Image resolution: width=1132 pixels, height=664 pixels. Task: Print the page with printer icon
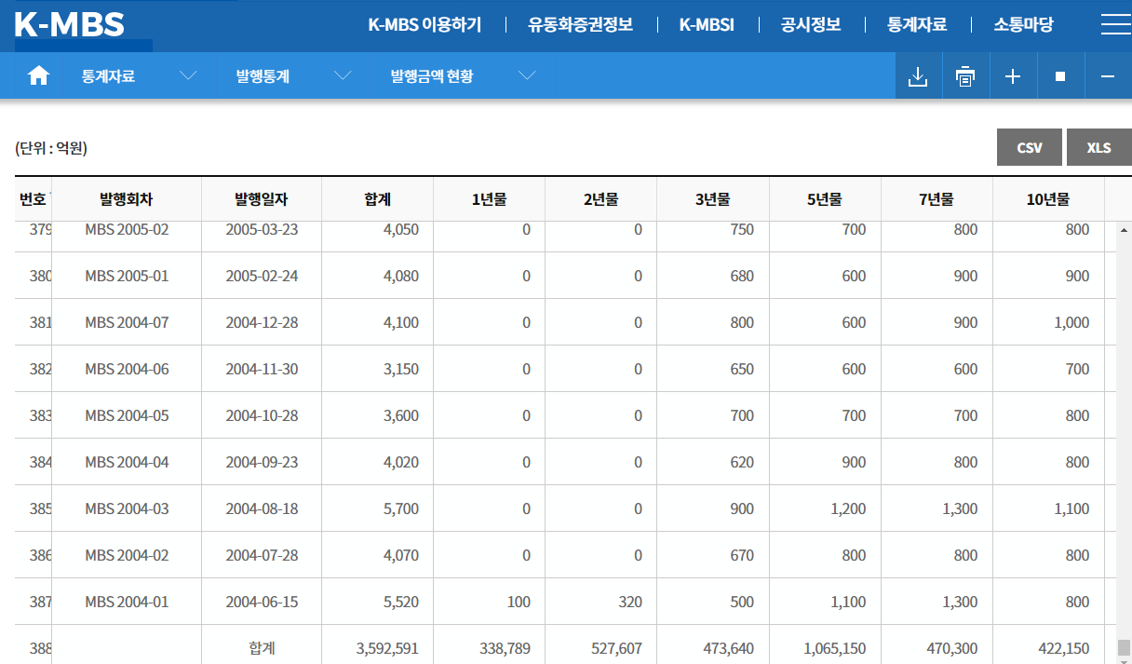tap(965, 76)
